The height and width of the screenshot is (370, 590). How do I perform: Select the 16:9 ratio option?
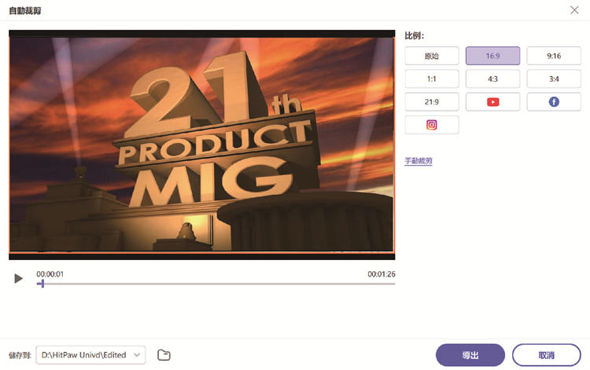(x=492, y=56)
